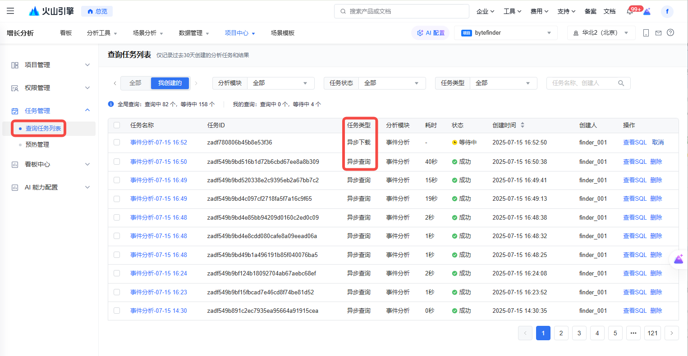Sort by 创建时间 column arrows
The image size is (688, 356).
[x=523, y=125]
